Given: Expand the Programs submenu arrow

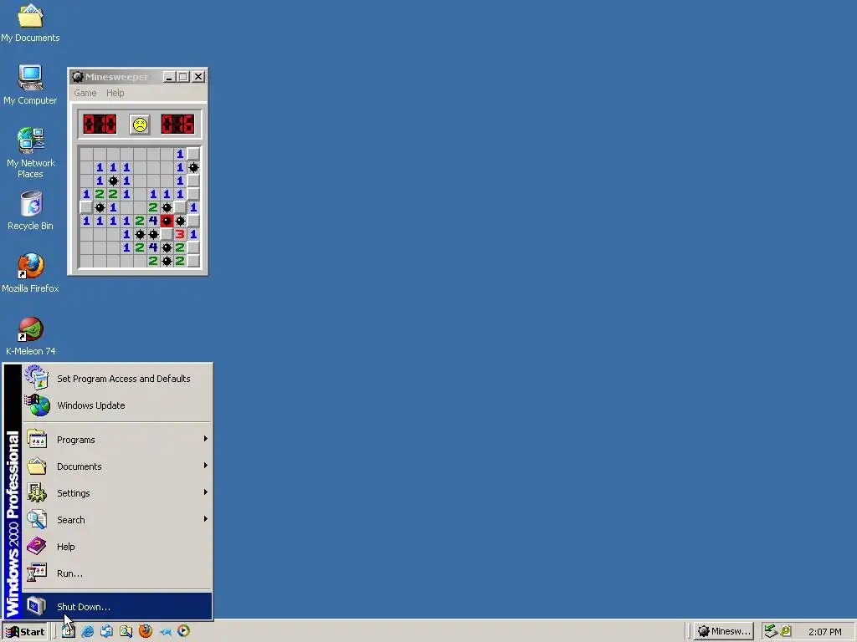Looking at the screenshot, I should point(206,439).
